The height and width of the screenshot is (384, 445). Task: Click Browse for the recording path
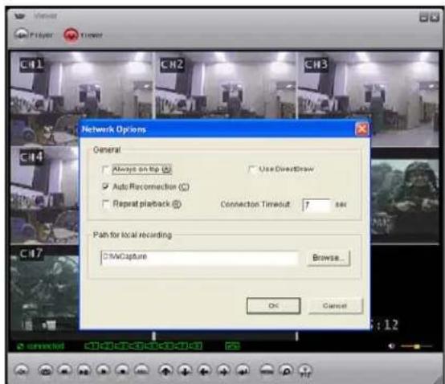(329, 258)
